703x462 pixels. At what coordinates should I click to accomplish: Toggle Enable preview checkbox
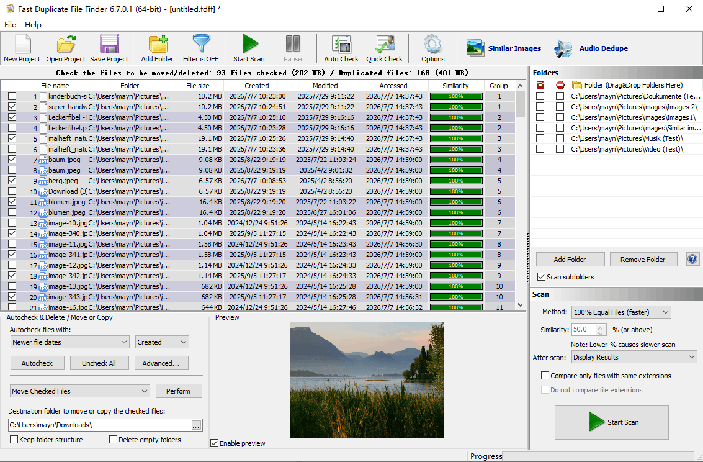tap(214, 443)
